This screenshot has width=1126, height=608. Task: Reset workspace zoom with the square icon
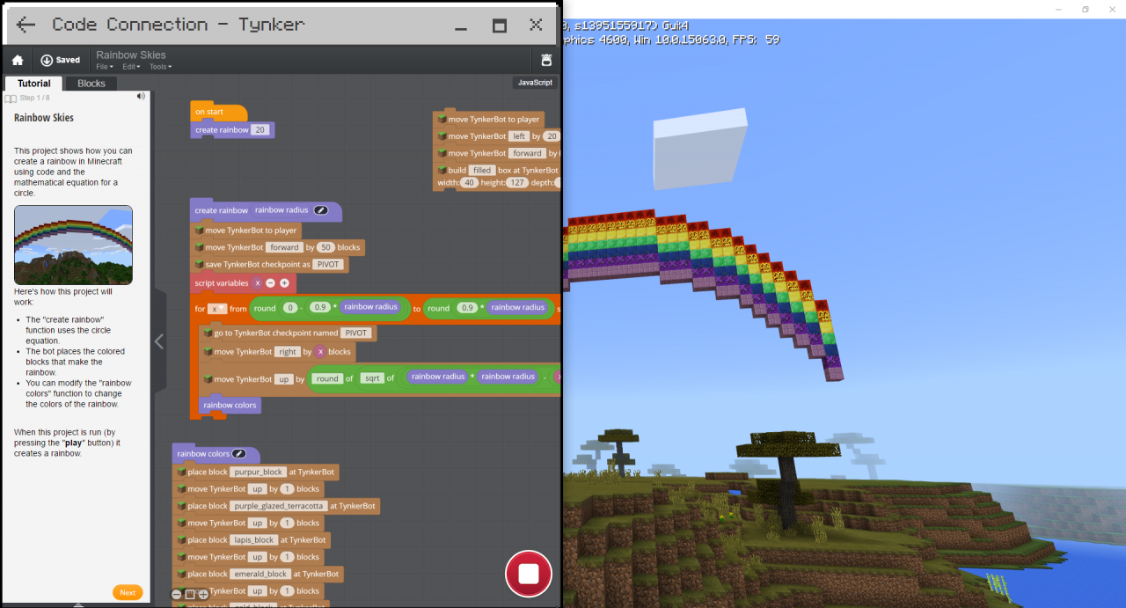tap(190, 594)
